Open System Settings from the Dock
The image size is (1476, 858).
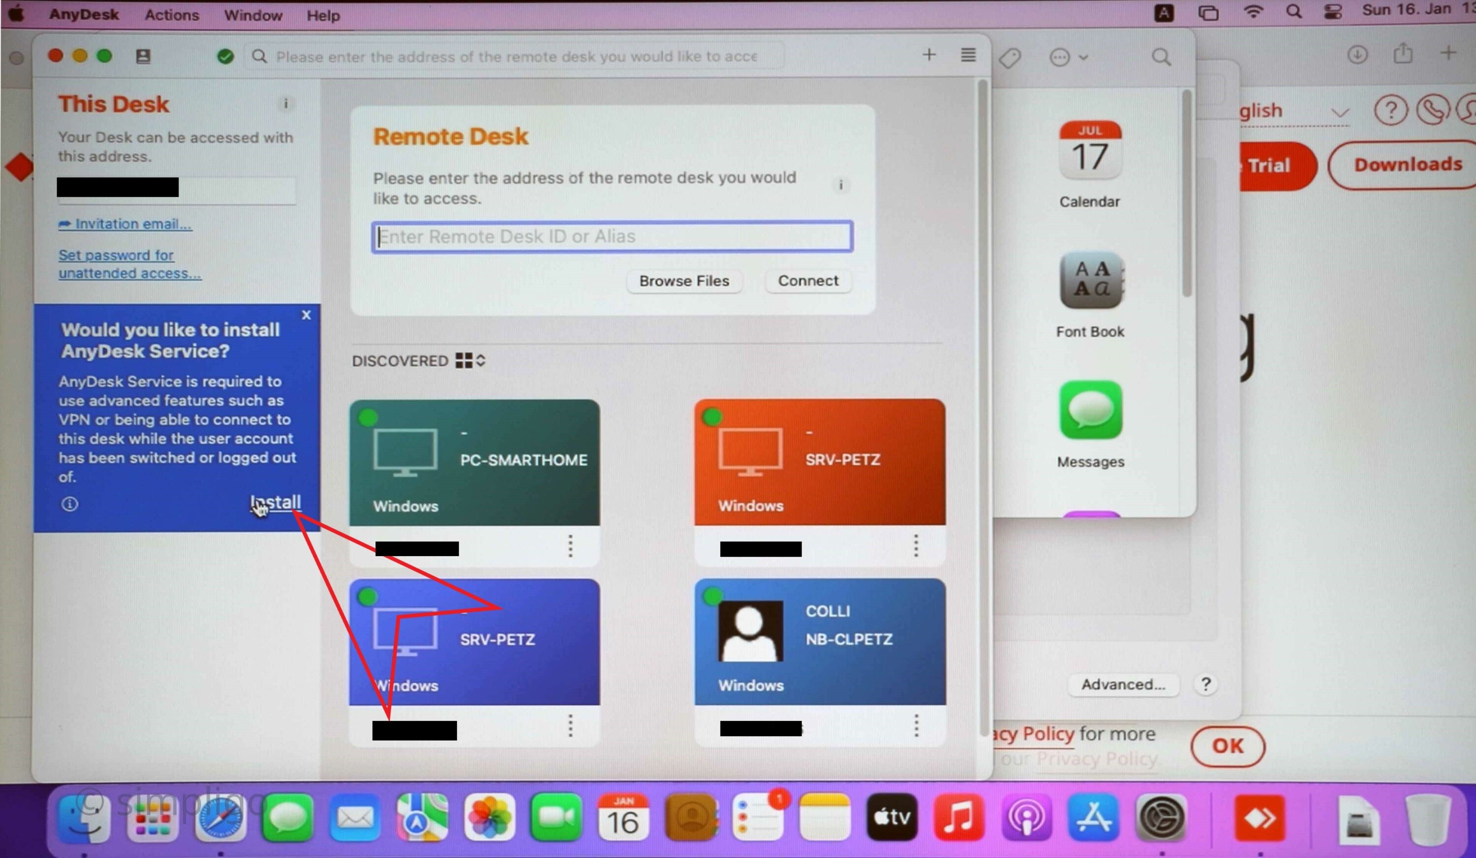1162,818
